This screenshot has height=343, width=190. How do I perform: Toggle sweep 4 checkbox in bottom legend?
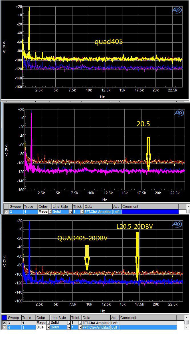tap(4, 327)
